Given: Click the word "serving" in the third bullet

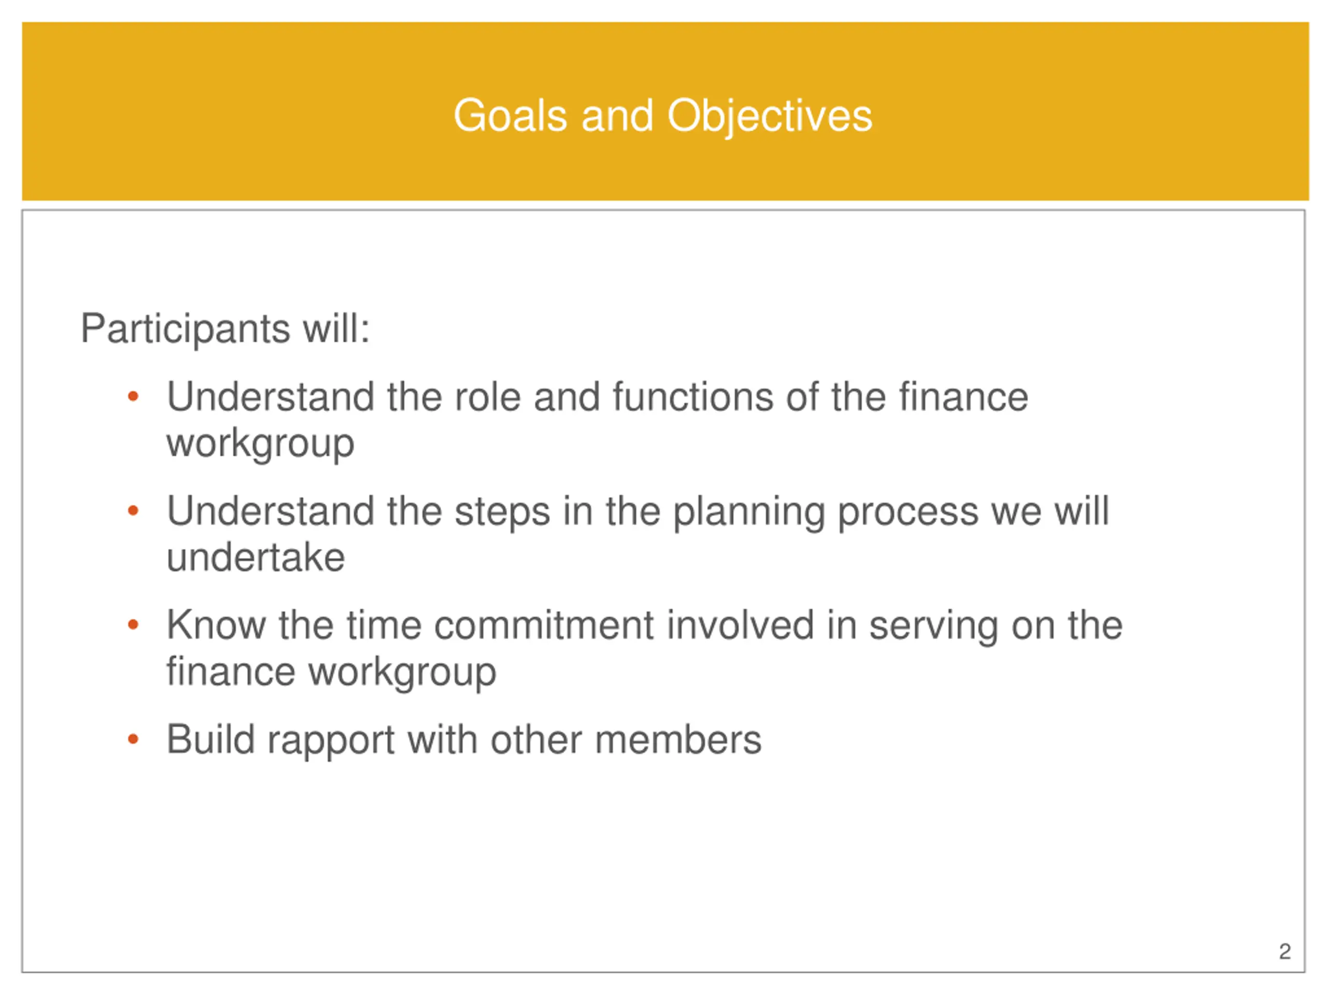Looking at the screenshot, I should click(x=934, y=626).
